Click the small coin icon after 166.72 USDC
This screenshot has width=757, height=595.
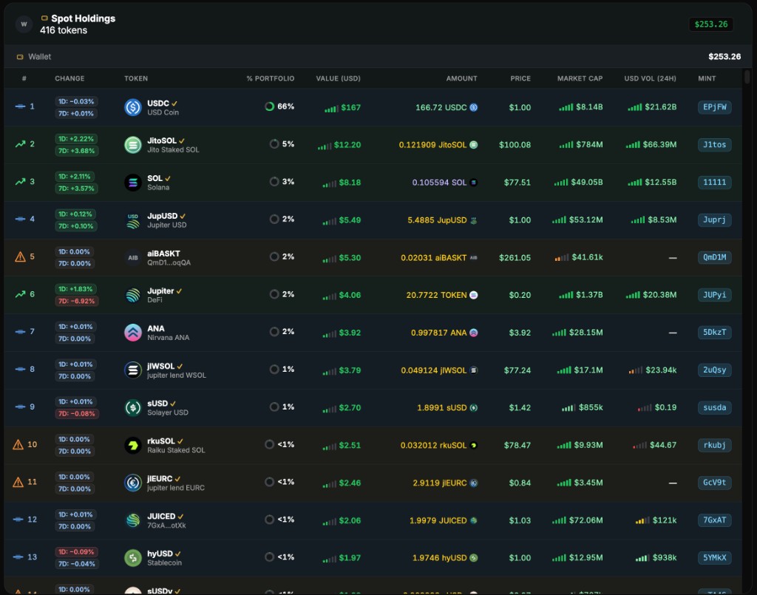[474, 107]
